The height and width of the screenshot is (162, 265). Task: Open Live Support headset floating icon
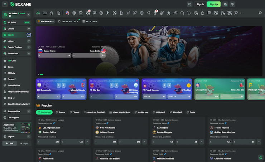261,158
